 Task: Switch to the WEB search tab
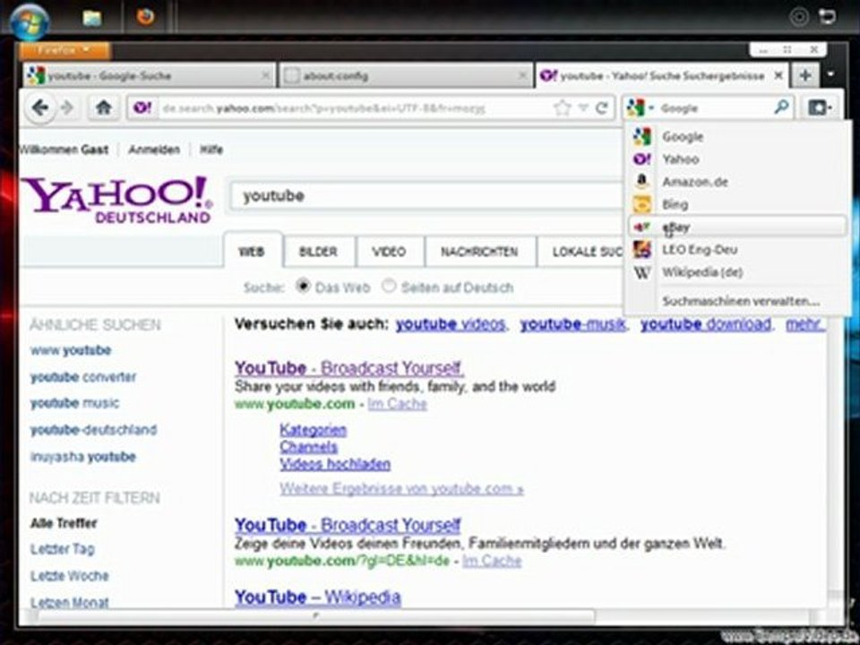click(251, 252)
